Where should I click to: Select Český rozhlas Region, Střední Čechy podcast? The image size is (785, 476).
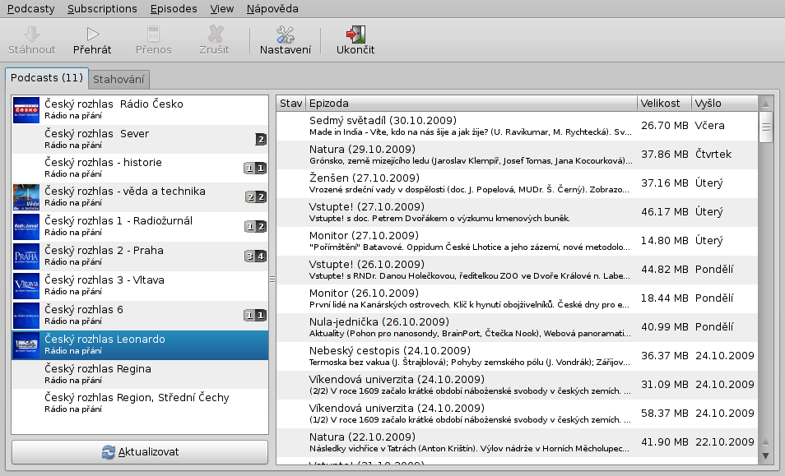pyautogui.click(x=140, y=403)
